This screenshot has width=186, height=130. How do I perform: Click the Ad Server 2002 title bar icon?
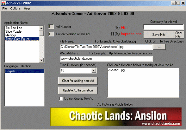tap(3, 3)
